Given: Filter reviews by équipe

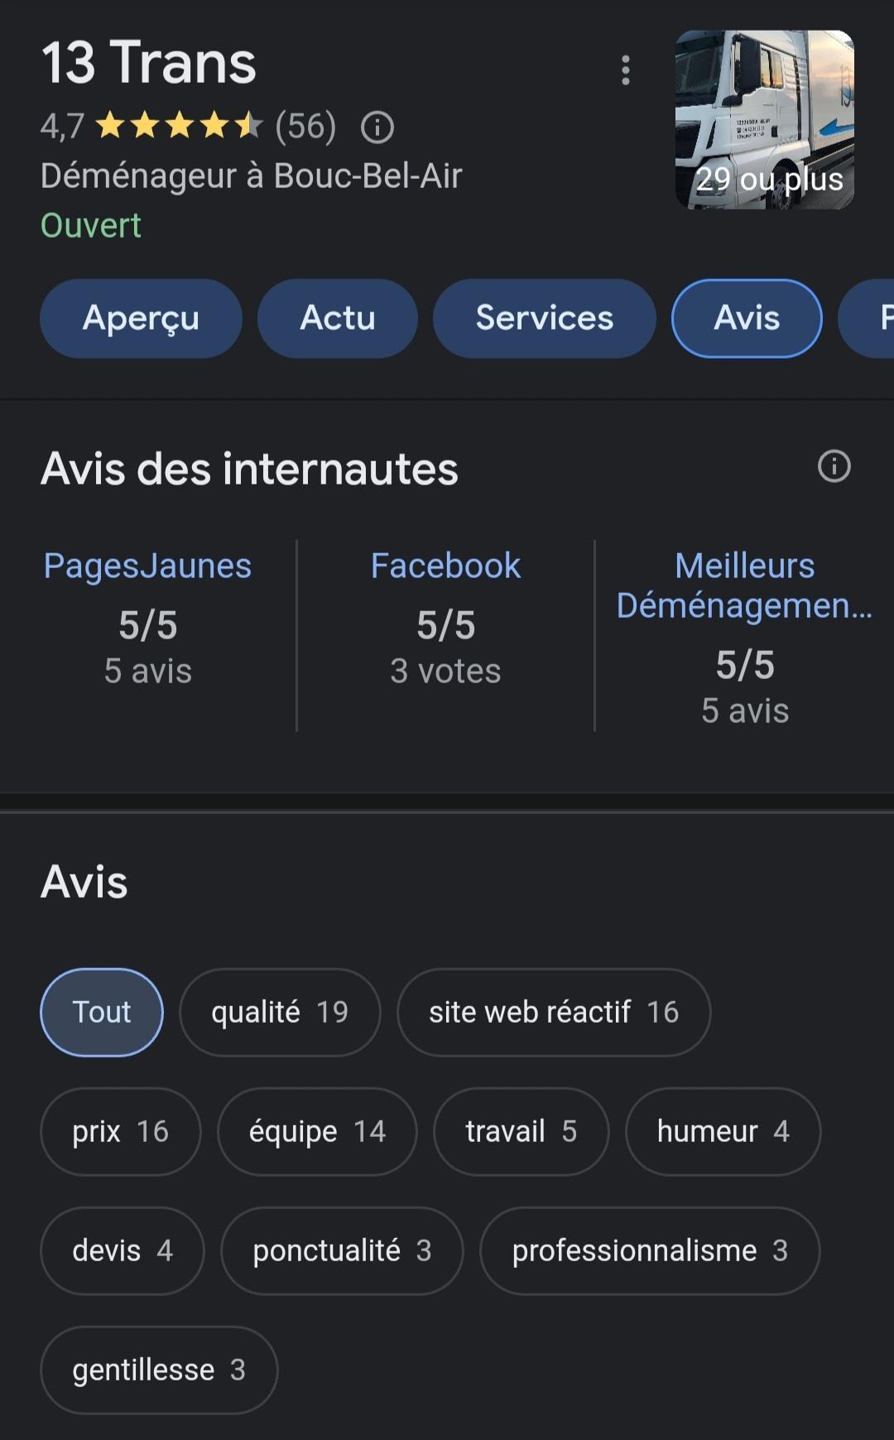Looking at the screenshot, I should click(317, 1131).
